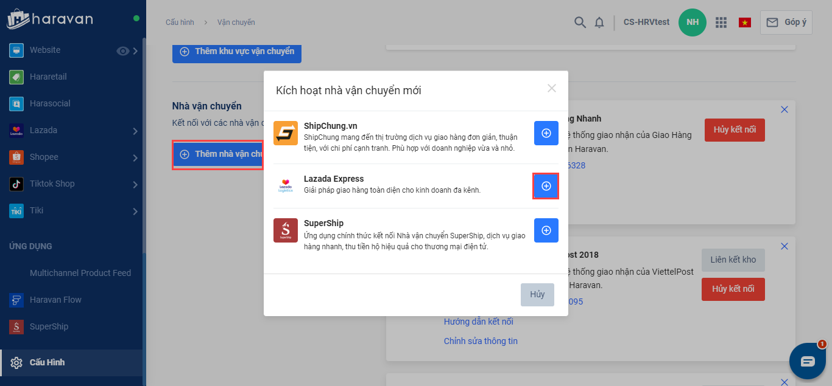The width and height of the screenshot is (832, 386).
Task: Open the search magnifier icon
Action: pyautogui.click(x=580, y=22)
